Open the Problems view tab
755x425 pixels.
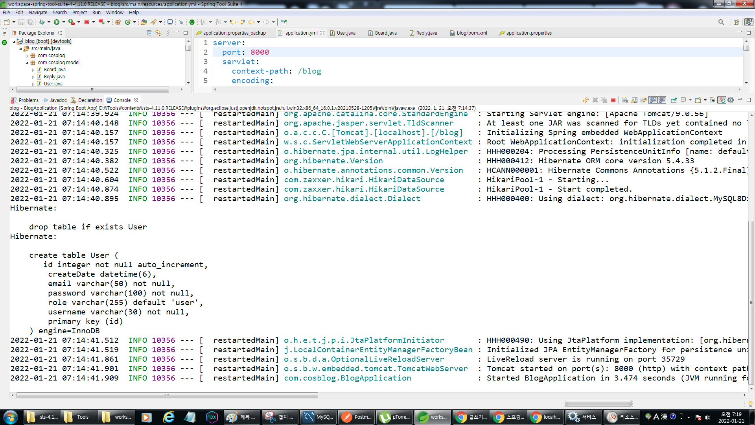tap(28, 100)
